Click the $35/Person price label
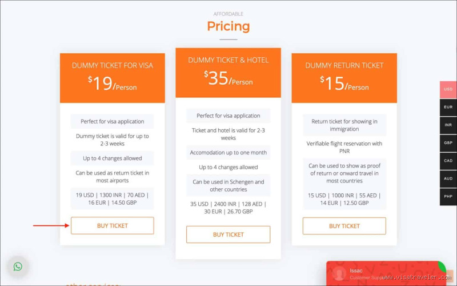457x286 pixels. pyautogui.click(x=228, y=79)
